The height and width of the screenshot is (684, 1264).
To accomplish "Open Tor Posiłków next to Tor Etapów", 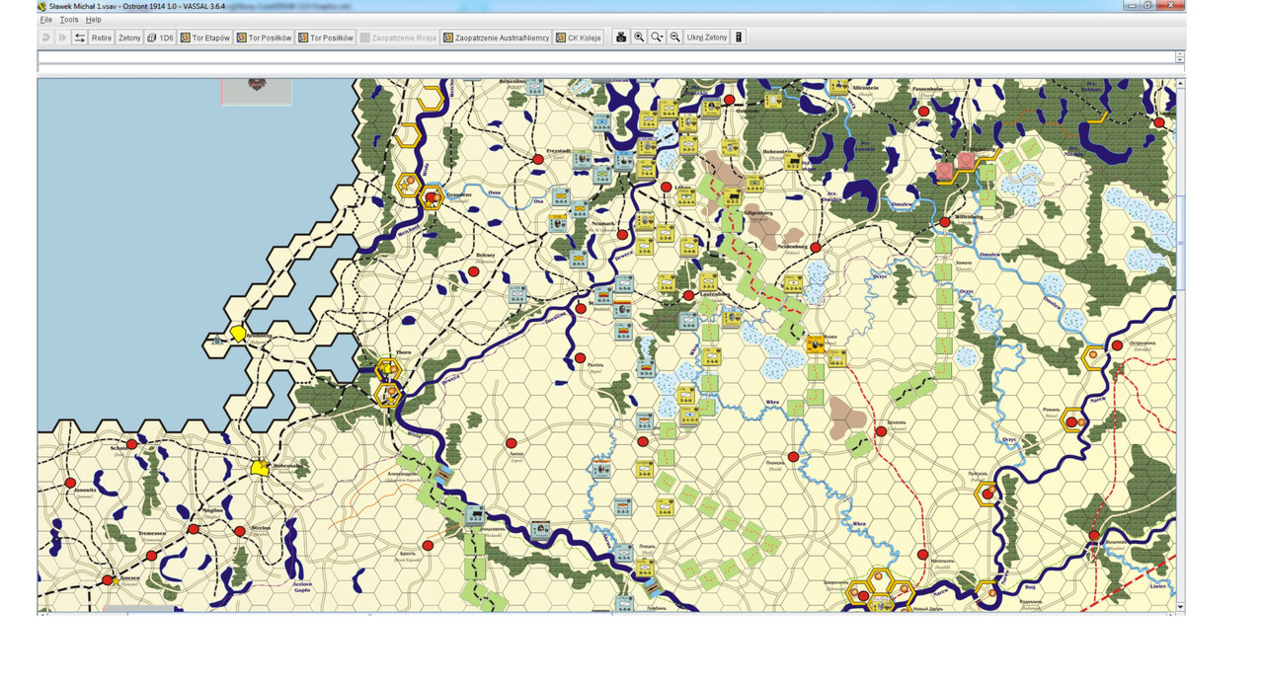I will pos(265,38).
